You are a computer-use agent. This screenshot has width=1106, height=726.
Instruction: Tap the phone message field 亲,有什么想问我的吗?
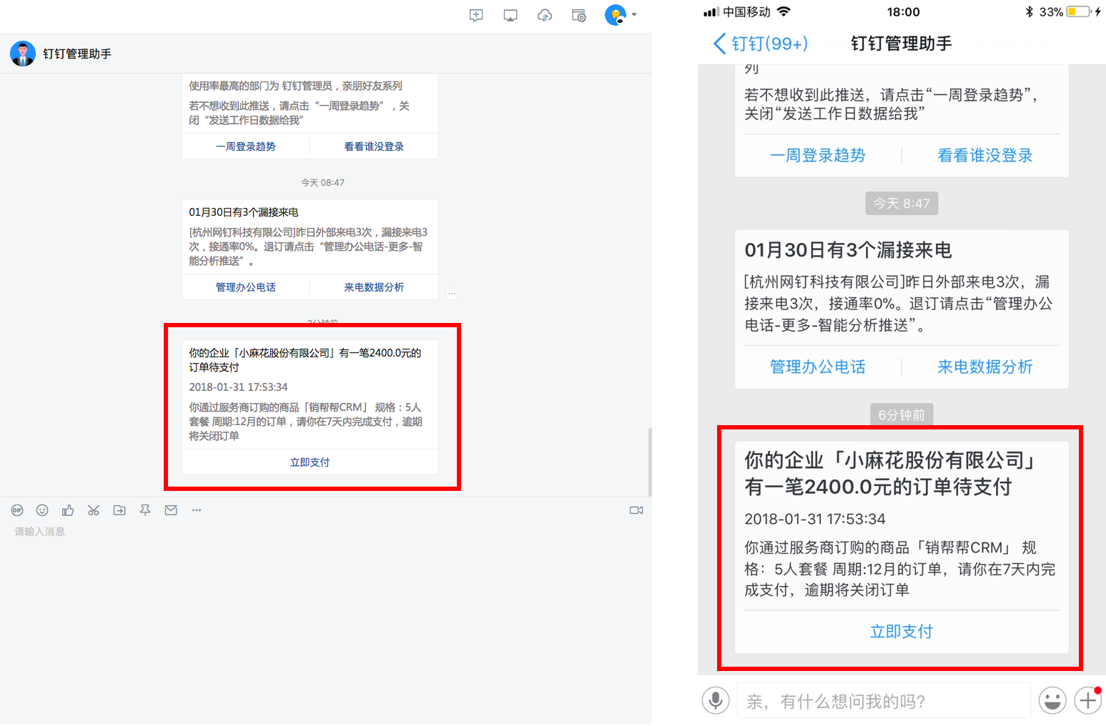click(884, 701)
